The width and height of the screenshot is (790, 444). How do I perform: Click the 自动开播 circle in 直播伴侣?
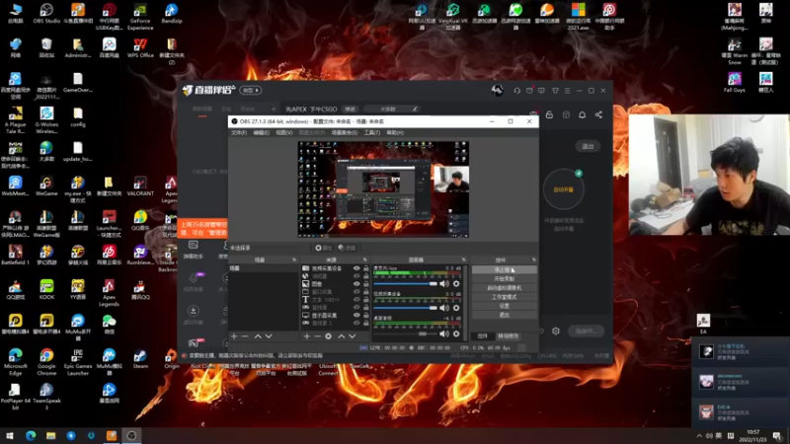[x=563, y=189]
